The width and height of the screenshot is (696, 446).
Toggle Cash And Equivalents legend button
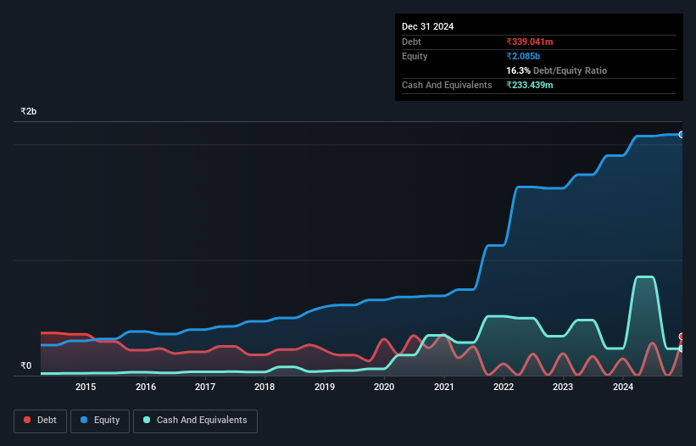coord(195,421)
